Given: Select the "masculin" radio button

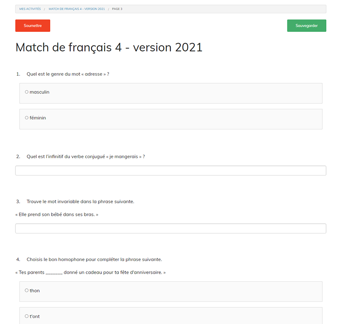Looking at the screenshot, I should (x=26, y=92).
